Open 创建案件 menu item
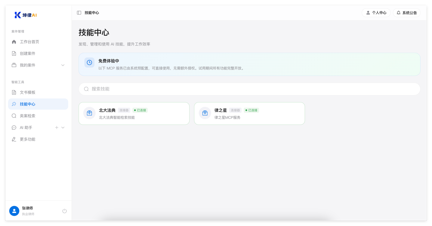Image resolution: width=432 pixels, height=226 pixels. pyautogui.click(x=38, y=54)
